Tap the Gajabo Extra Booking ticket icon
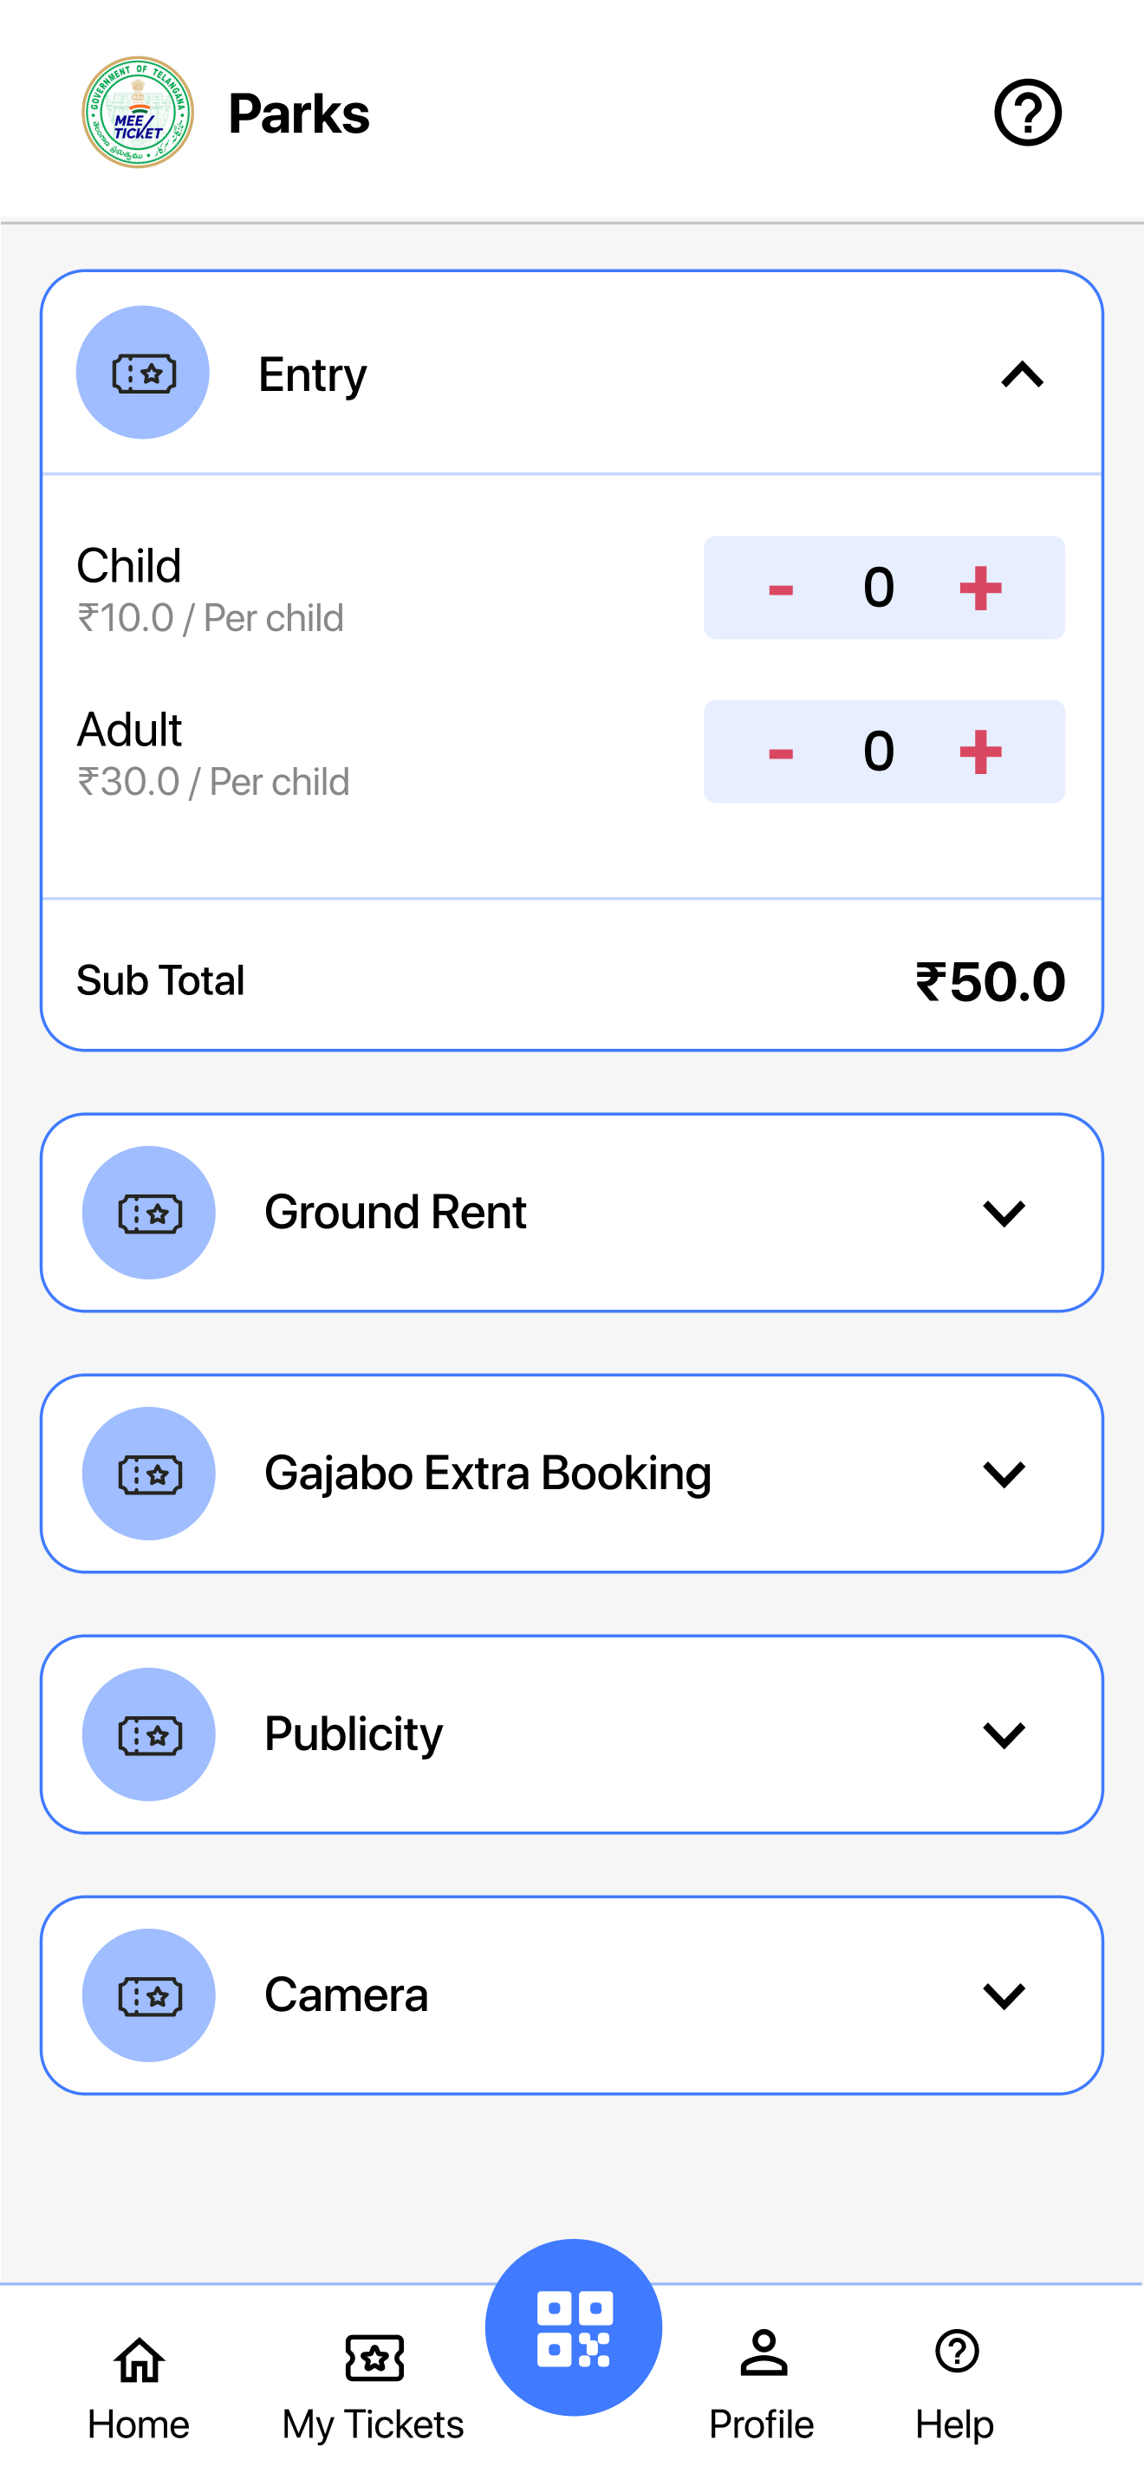1144x2486 pixels. coord(148,1474)
